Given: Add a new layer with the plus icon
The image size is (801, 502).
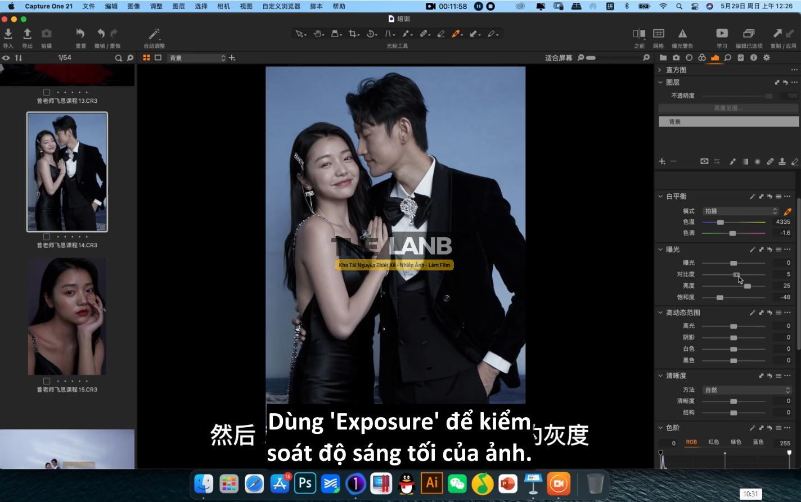Looking at the screenshot, I should click(661, 161).
